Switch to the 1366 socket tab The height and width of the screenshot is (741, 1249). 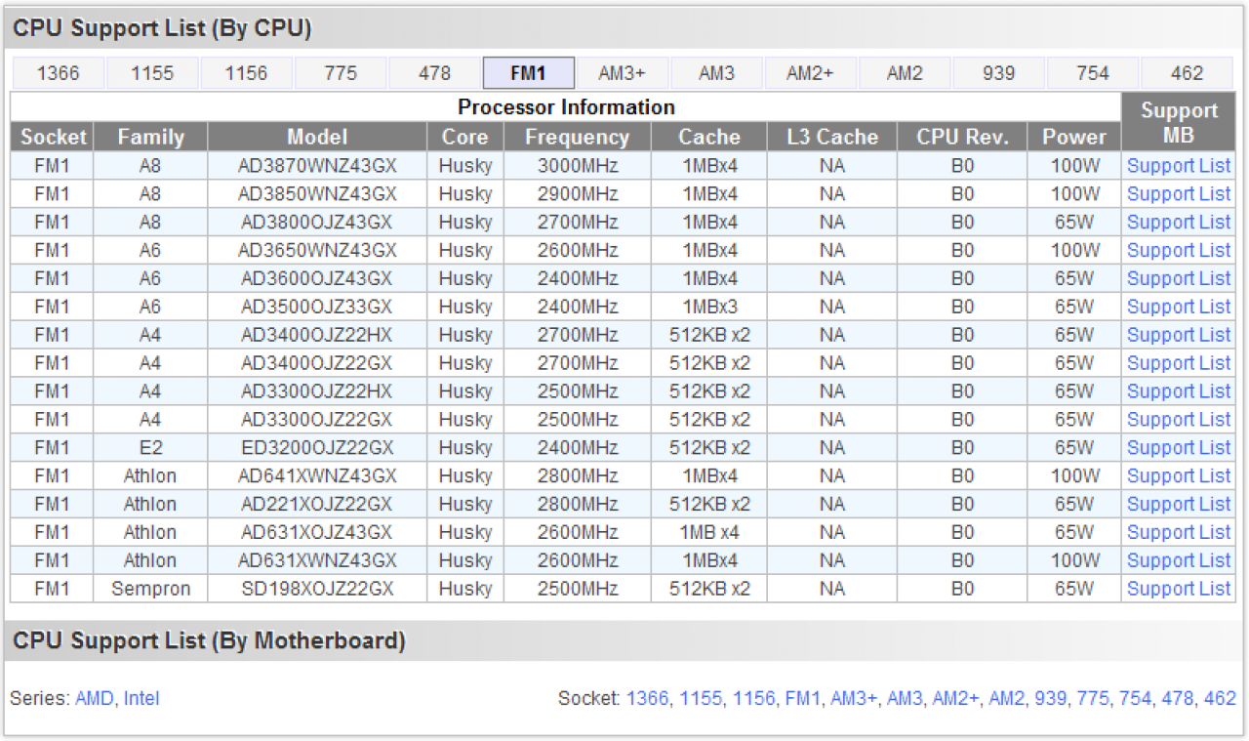(59, 73)
